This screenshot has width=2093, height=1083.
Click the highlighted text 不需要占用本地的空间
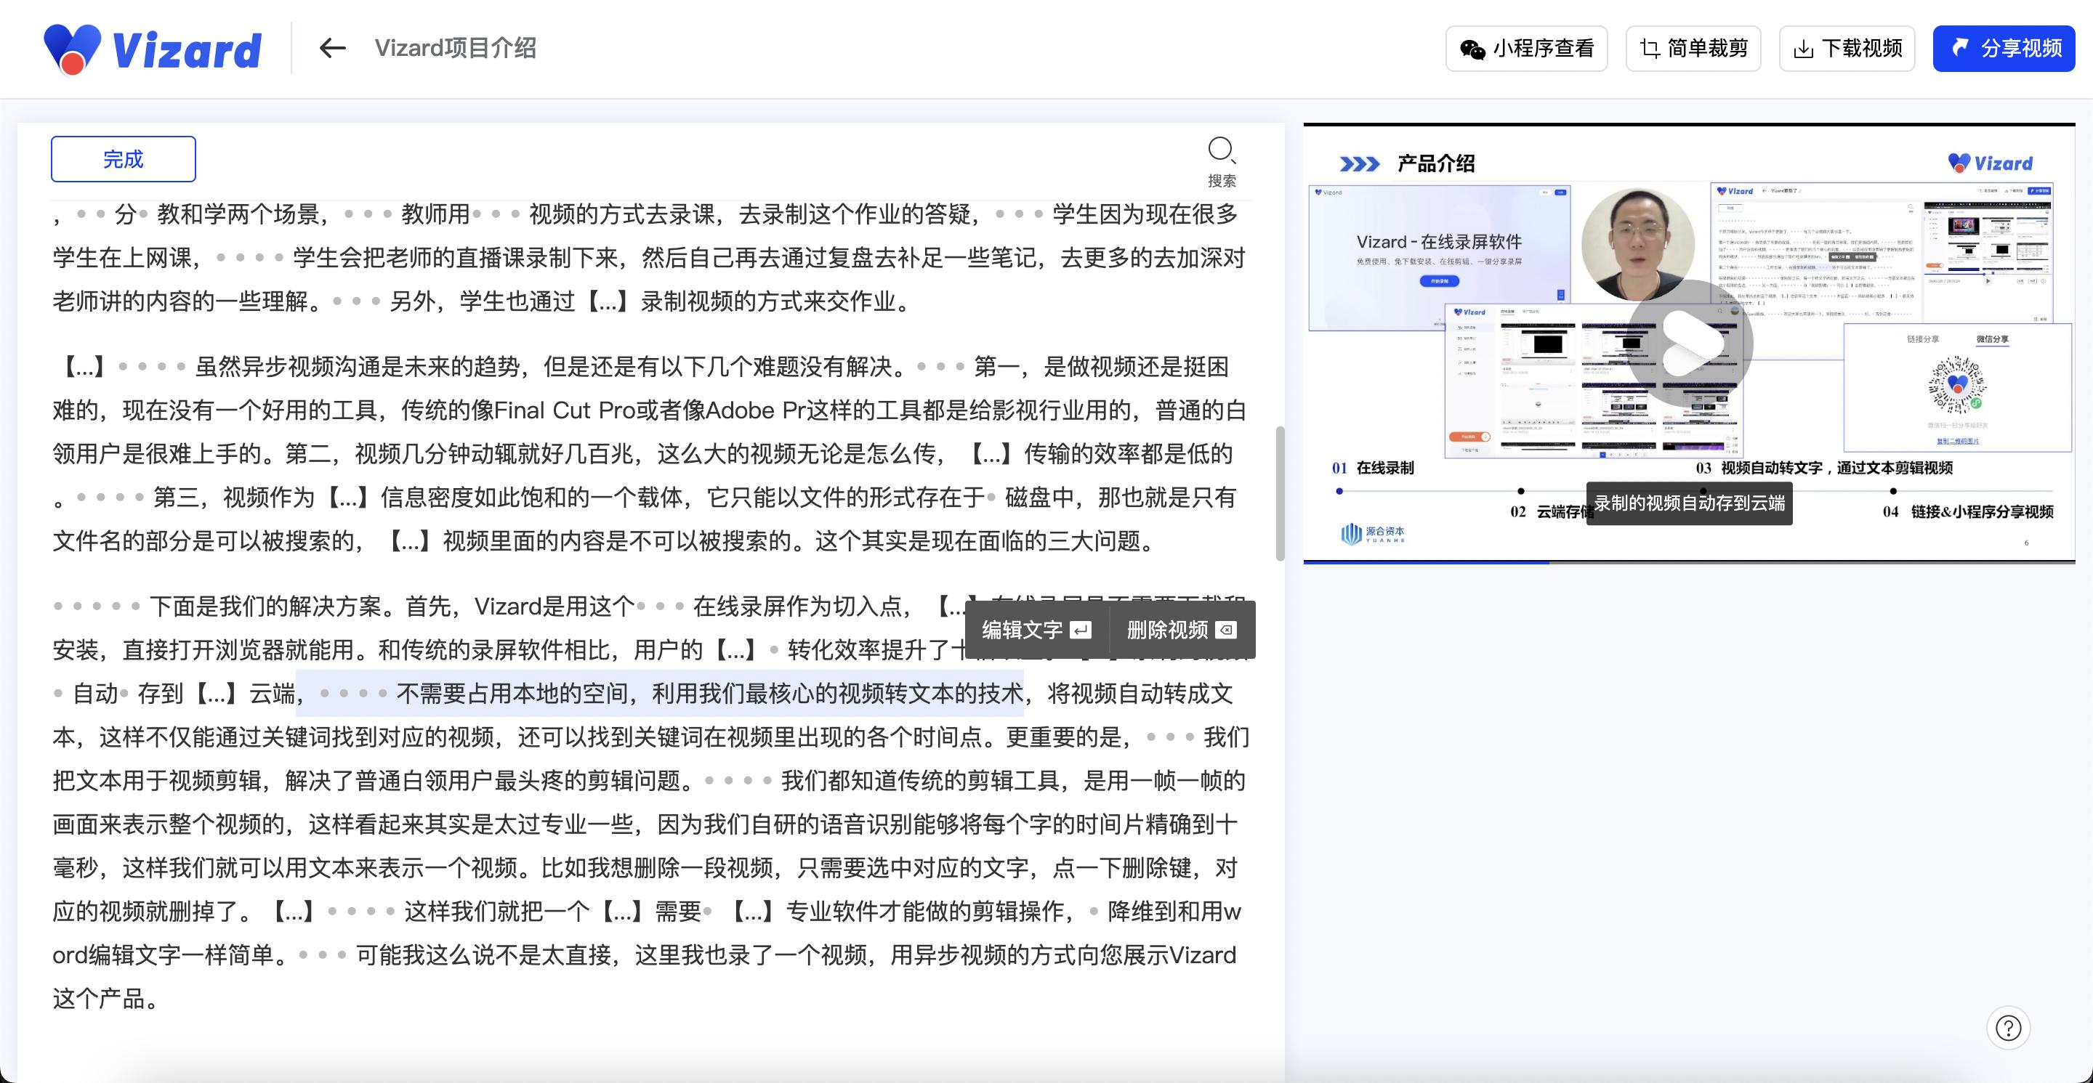512,694
